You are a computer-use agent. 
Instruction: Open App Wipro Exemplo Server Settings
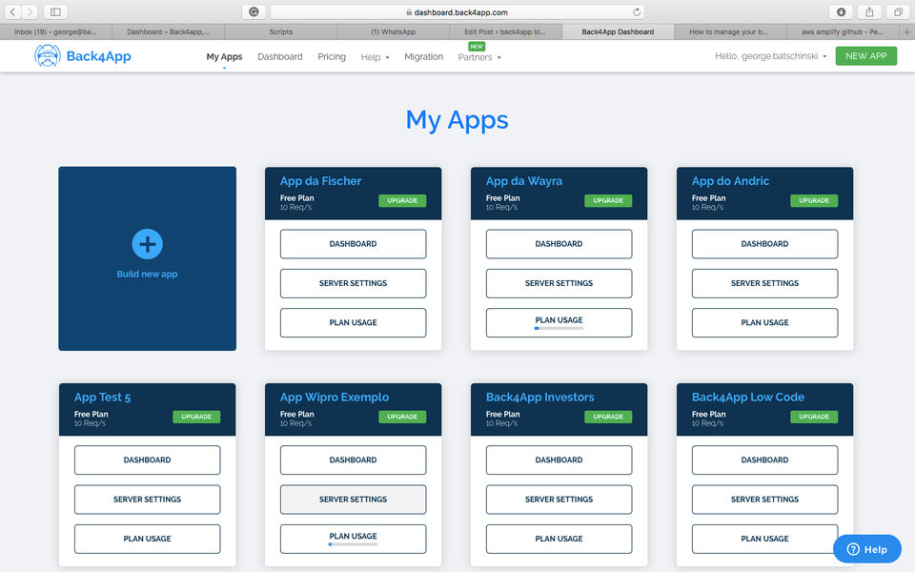point(353,500)
